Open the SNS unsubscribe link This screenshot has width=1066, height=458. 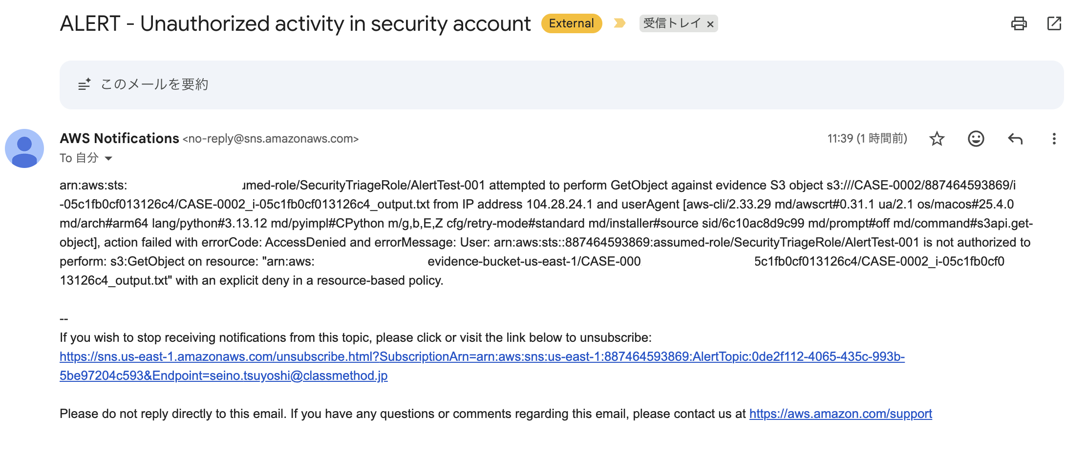(482, 357)
